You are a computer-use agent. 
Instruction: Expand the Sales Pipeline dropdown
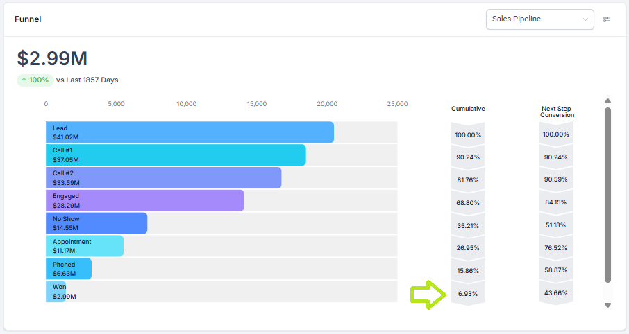pyautogui.click(x=539, y=19)
